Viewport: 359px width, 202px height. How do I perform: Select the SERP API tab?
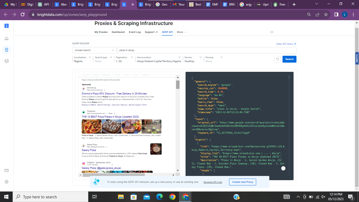(167, 32)
